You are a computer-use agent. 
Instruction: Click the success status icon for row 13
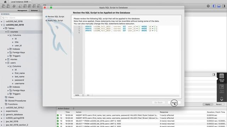coord(58,121)
